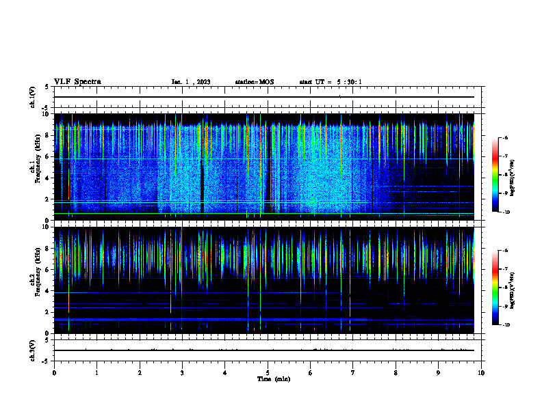The width and height of the screenshot is (542, 418).
Task: Click the "VLF Spectra" plot title
Action: coord(77,82)
